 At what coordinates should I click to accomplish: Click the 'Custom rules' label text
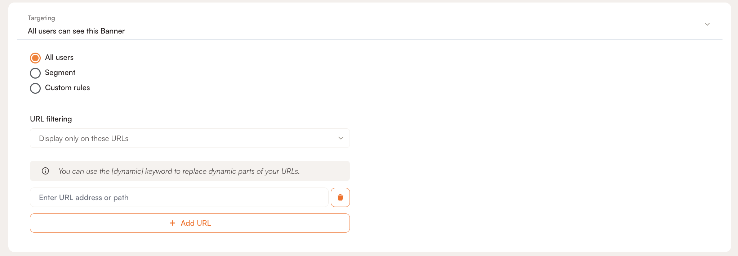(67, 88)
